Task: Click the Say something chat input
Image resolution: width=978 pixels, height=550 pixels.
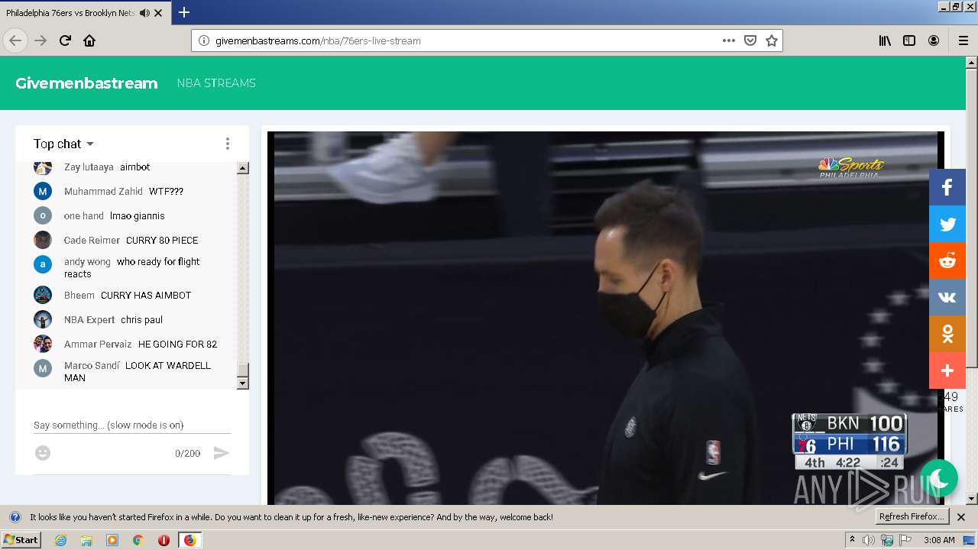Action: (x=131, y=425)
